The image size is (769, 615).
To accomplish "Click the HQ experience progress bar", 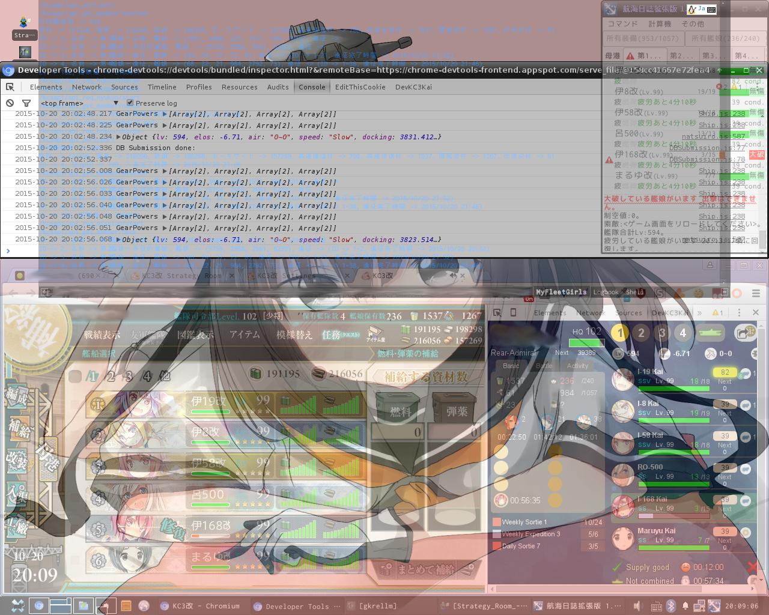I will coord(586,343).
